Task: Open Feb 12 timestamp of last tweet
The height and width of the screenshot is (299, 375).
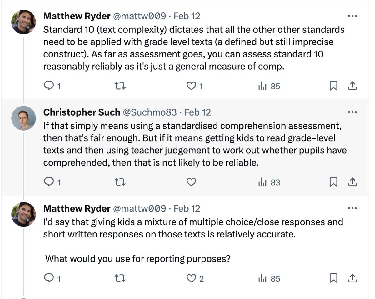Action: pos(187,208)
